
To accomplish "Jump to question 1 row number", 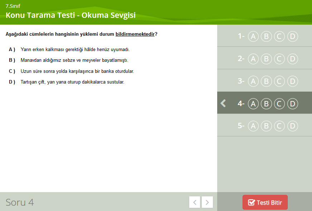I will coord(241,36).
